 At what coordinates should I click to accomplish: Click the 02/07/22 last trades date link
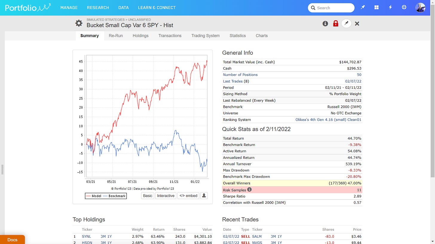point(353,81)
